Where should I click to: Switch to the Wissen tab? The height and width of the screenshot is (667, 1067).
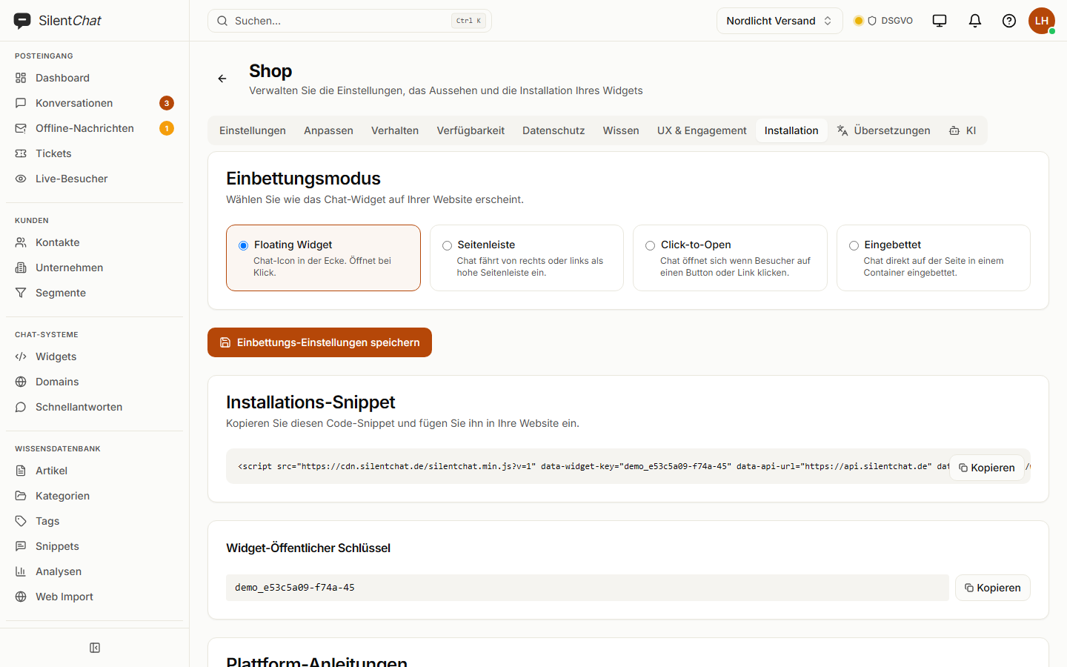621,130
